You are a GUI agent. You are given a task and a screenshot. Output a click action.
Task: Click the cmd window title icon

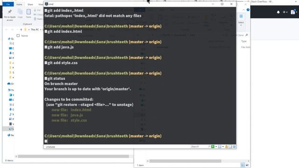(x=46, y=4)
